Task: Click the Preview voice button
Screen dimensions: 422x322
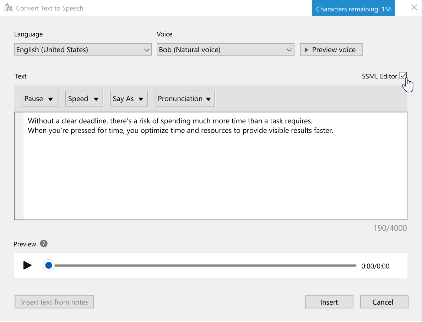Action: tap(331, 50)
